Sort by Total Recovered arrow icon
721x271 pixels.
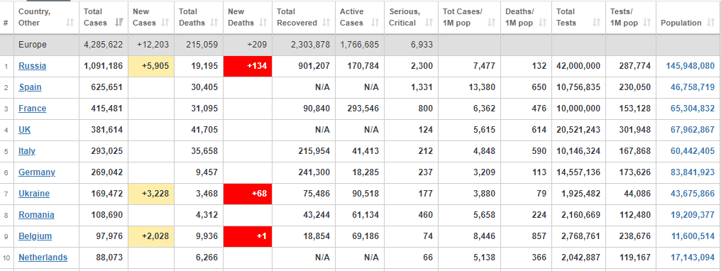pyautogui.click(x=326, y=23)
